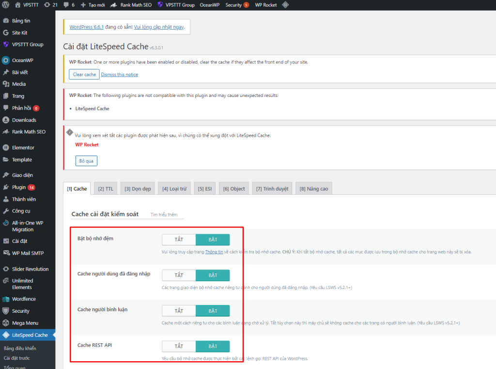The image size is (496, 369).
Task: Open the updates icon showing 21
Action: 47,5
